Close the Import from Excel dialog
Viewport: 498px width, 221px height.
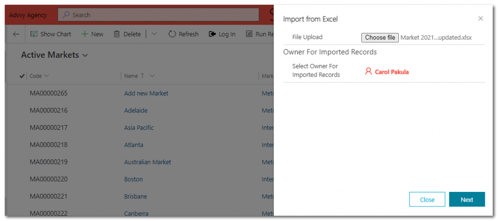(480, 18)
